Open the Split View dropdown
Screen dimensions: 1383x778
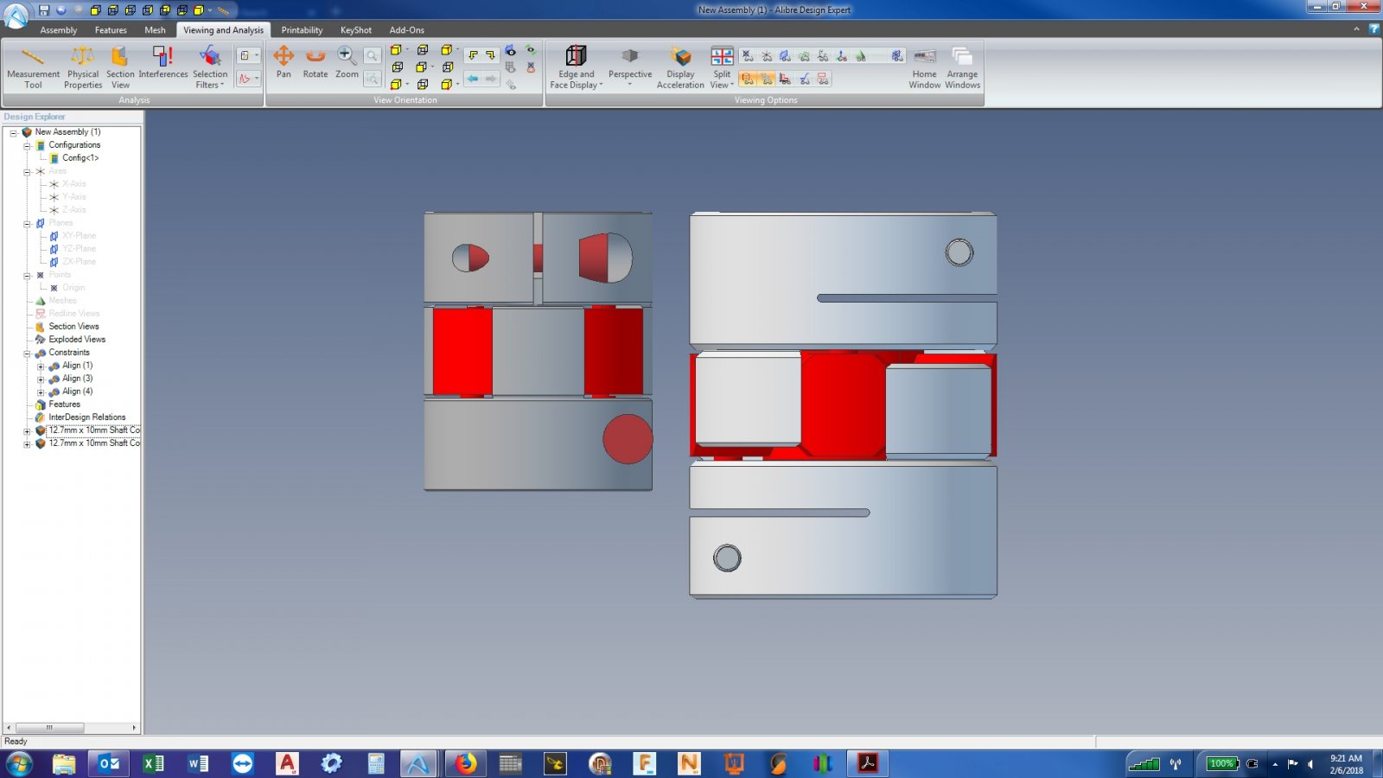722,67
